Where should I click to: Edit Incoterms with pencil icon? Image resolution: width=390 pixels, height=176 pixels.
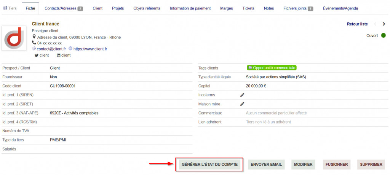[242, 95]
